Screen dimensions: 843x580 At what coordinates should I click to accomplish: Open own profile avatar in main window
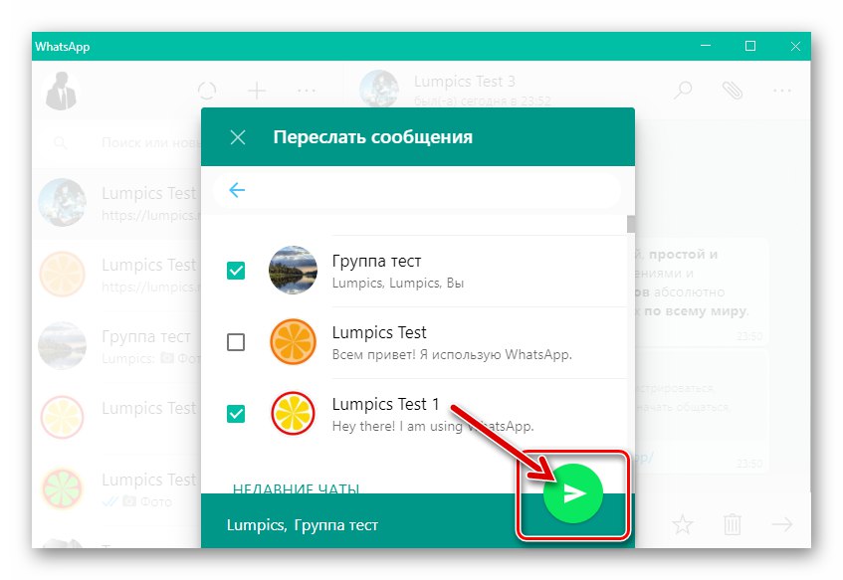61,91
